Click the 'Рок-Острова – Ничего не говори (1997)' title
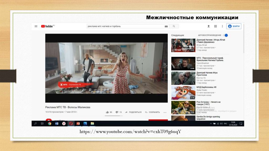 tap(208, 103)
